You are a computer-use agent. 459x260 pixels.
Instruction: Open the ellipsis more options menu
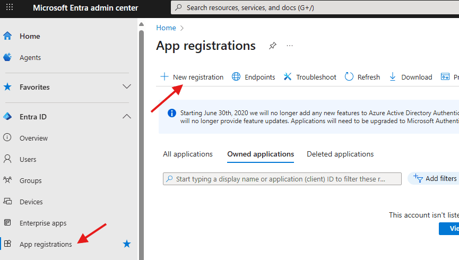[x=290, y=46]
